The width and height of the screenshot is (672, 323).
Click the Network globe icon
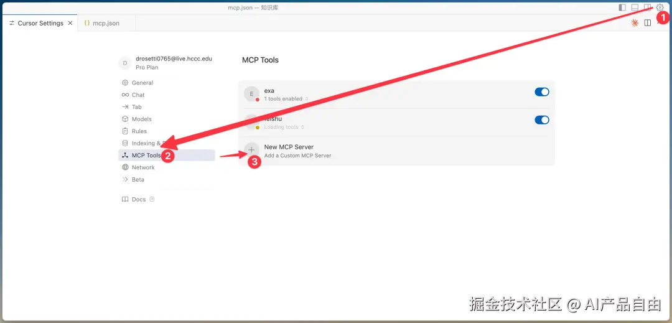[x=125, y=167]
